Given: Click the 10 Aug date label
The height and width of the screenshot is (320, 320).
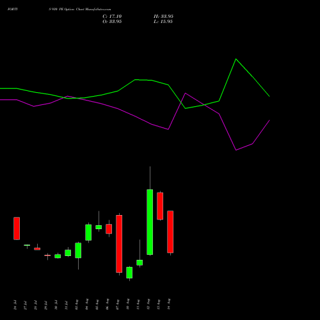Looking at the screenshot, I should coord(127,304).
